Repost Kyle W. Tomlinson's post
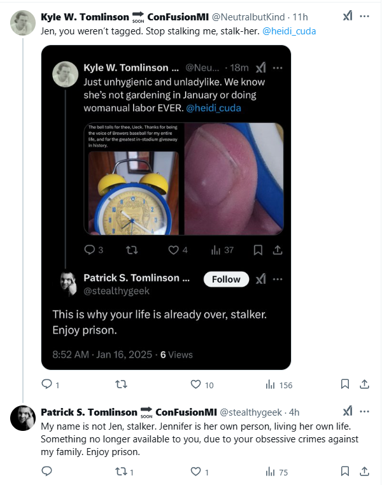This screenshot has width=382, height=485. pyautogui.click(x=121, y=384)
